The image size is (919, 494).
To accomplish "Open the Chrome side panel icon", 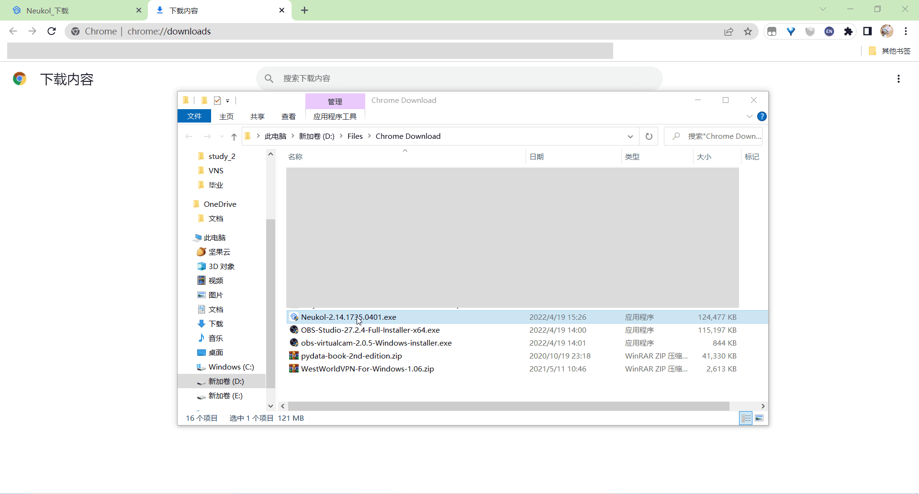I will [x=867, y=32].
